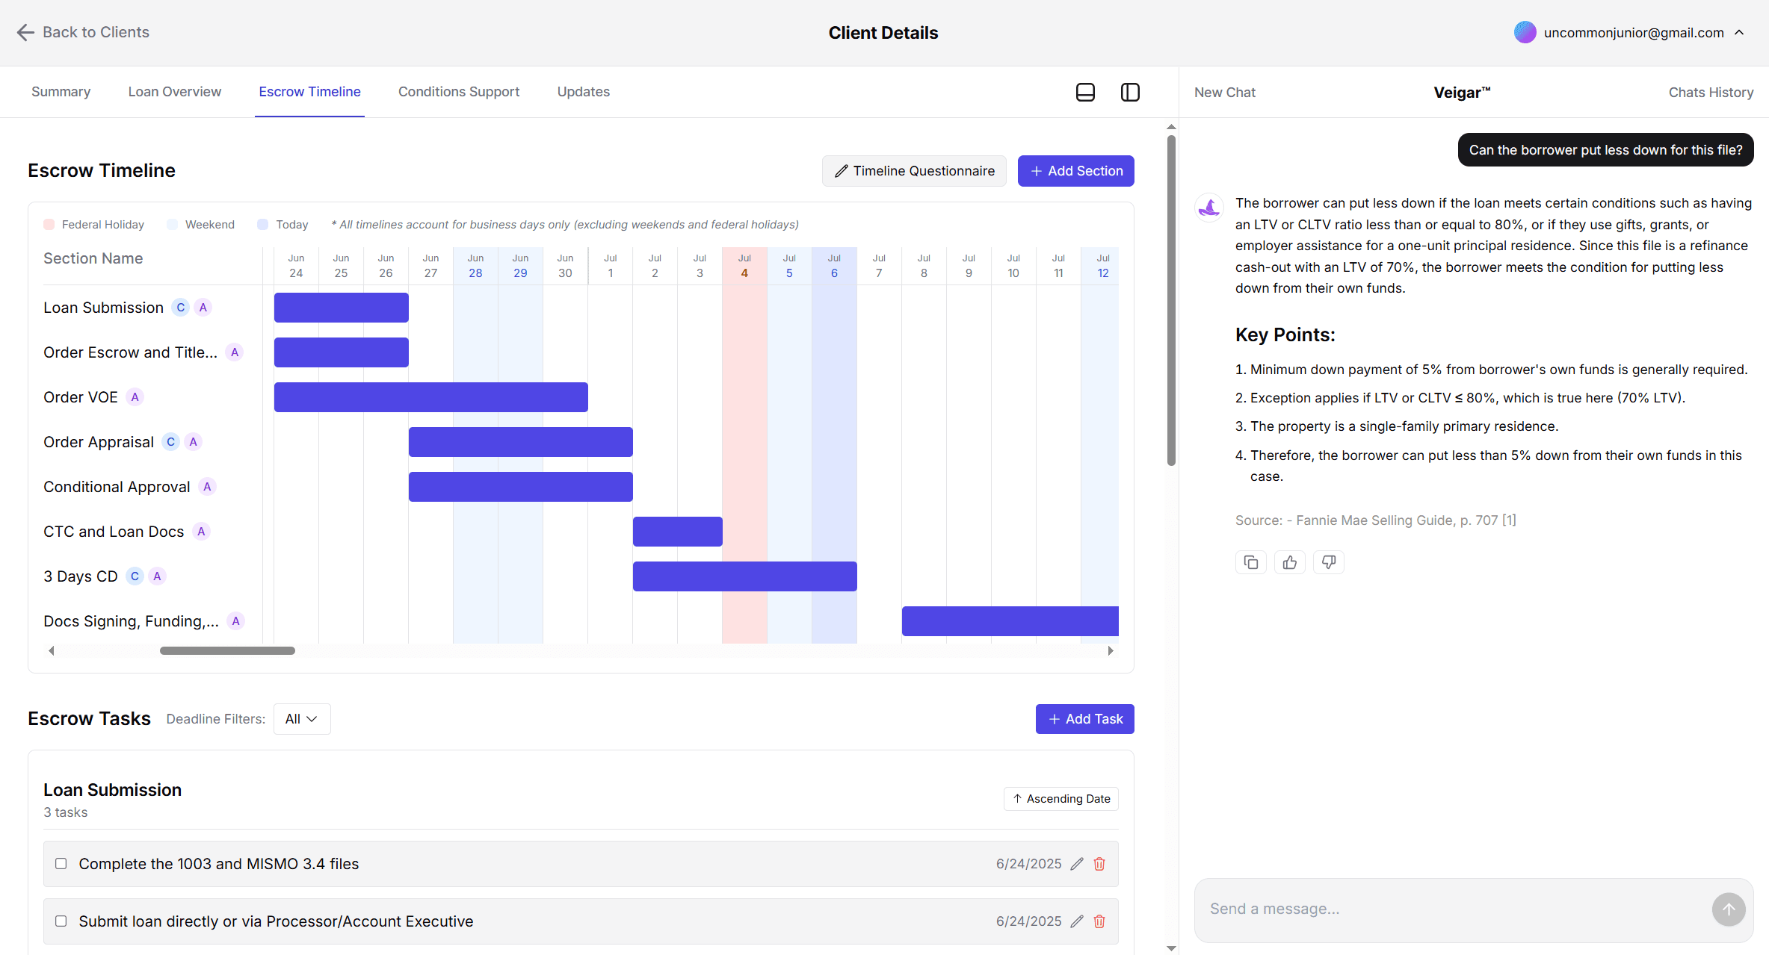The width and height of the screenshot is (1769, 955).
Task: Click the Loan Submission timeline bar
Action: [342, 308]
